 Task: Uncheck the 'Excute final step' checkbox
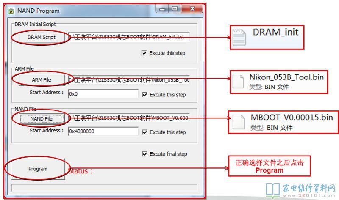point(145,154)
